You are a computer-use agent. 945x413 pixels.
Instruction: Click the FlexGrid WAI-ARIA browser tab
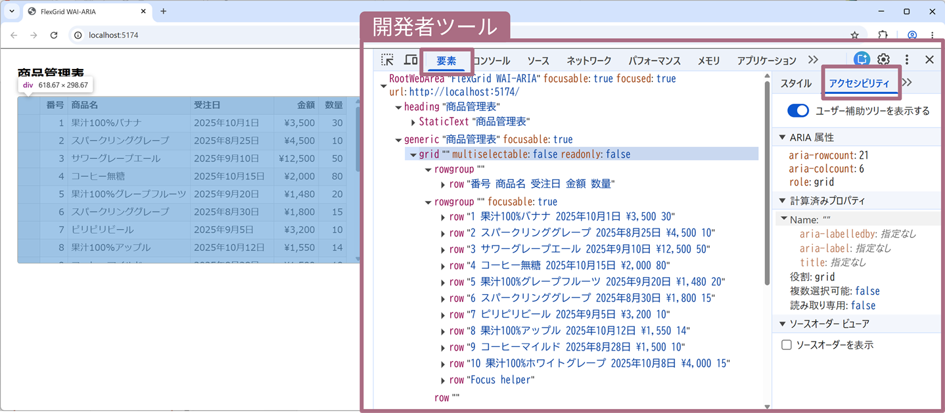point(87,11)
